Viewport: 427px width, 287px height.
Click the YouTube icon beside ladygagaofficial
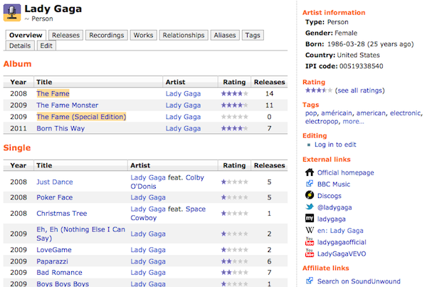click(x=310, y=241)
